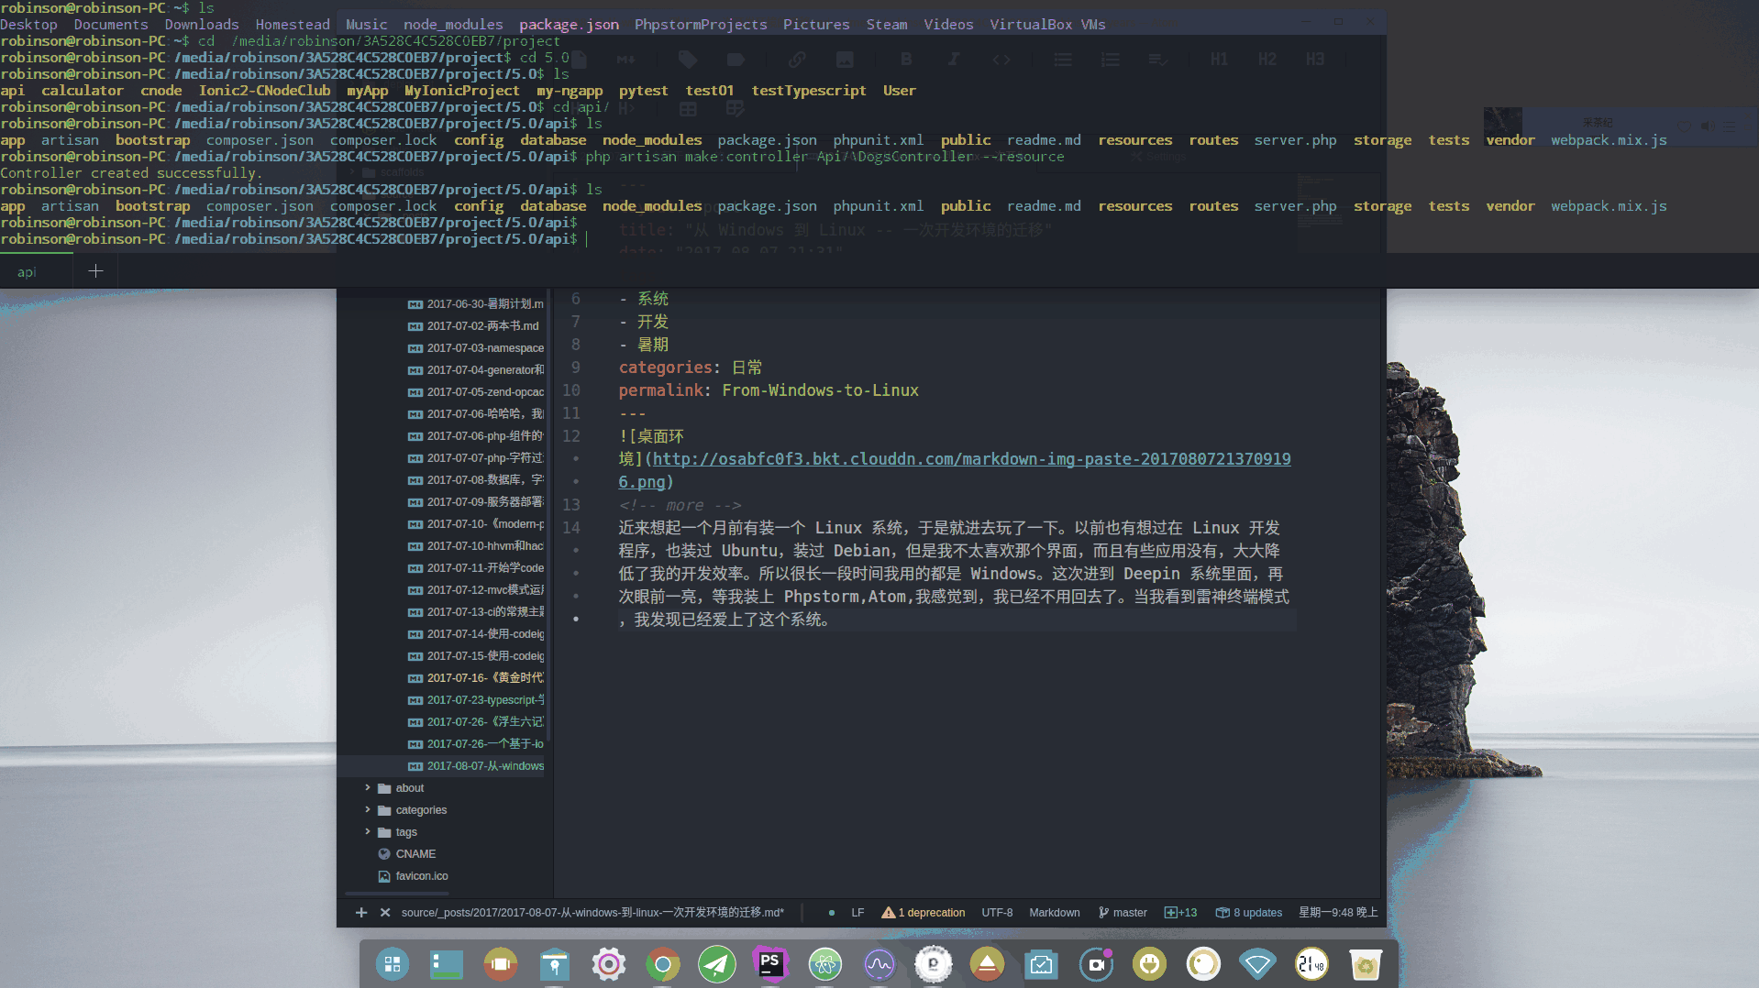Switch the UTF-8 encoding selector
Screen dimensions: 1759x988
[997, 913]
